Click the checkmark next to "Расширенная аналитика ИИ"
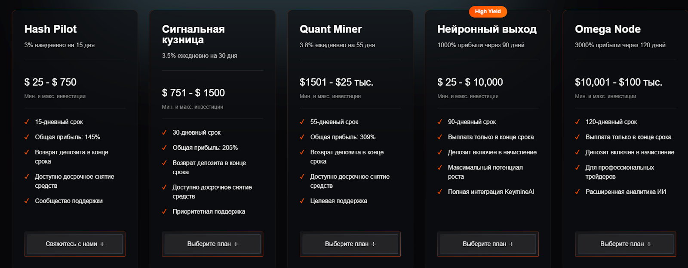The height and width of the screenshot is (268, 688). tap(577, 192)
